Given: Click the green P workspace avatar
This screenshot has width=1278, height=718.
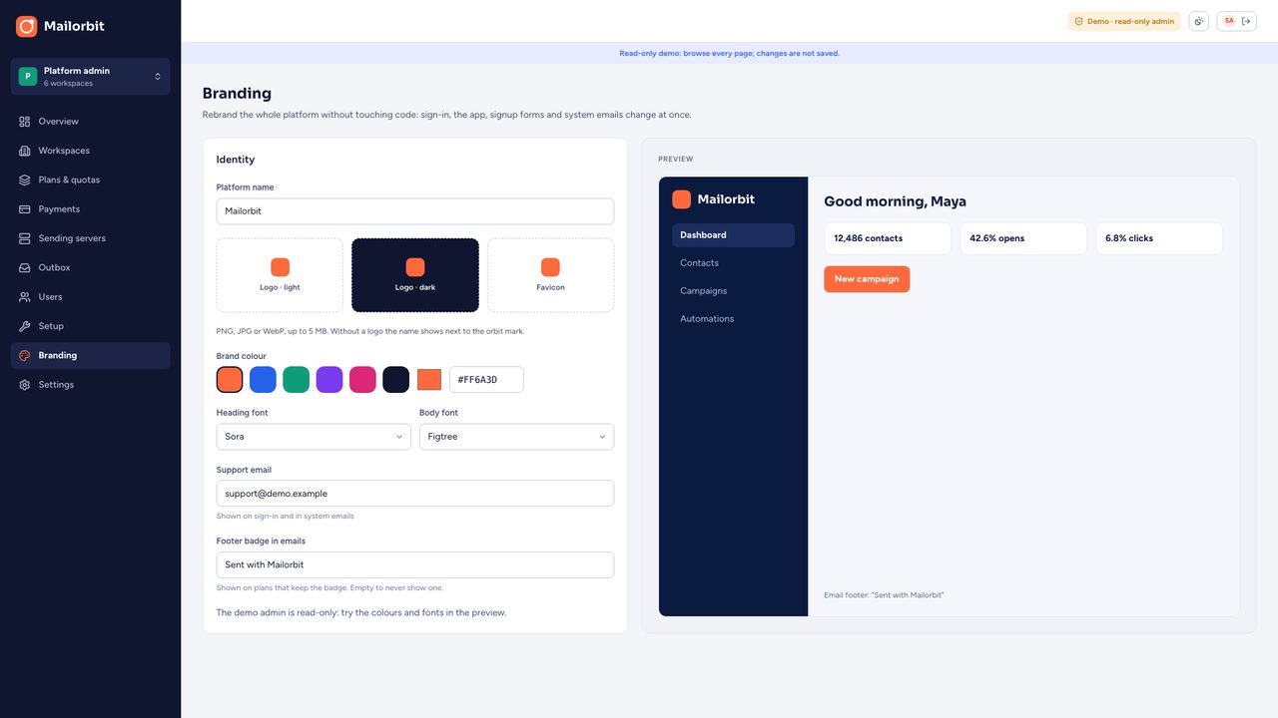Looking at the screenshot, I should tap(28, 76).
